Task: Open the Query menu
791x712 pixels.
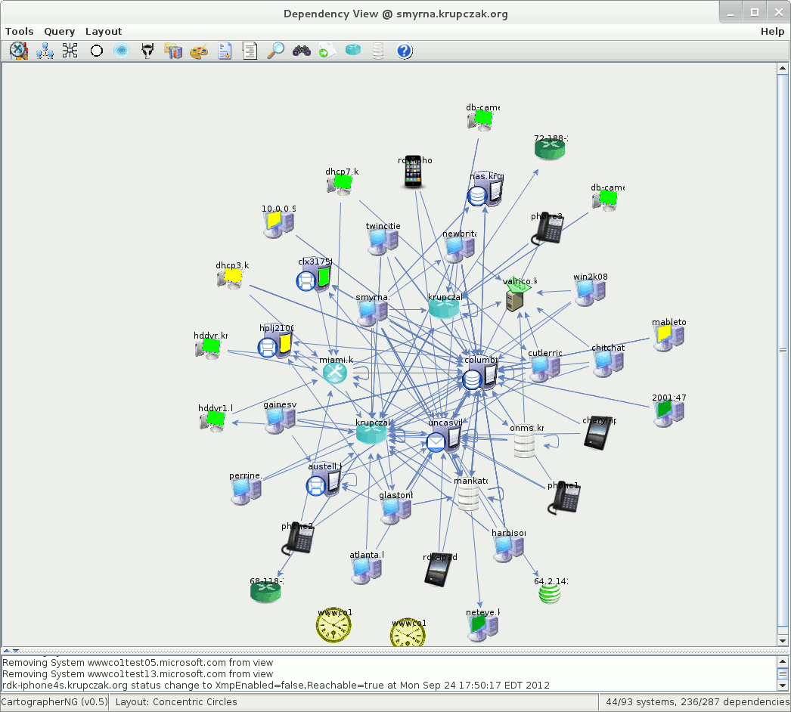Action: coord(59,31)
